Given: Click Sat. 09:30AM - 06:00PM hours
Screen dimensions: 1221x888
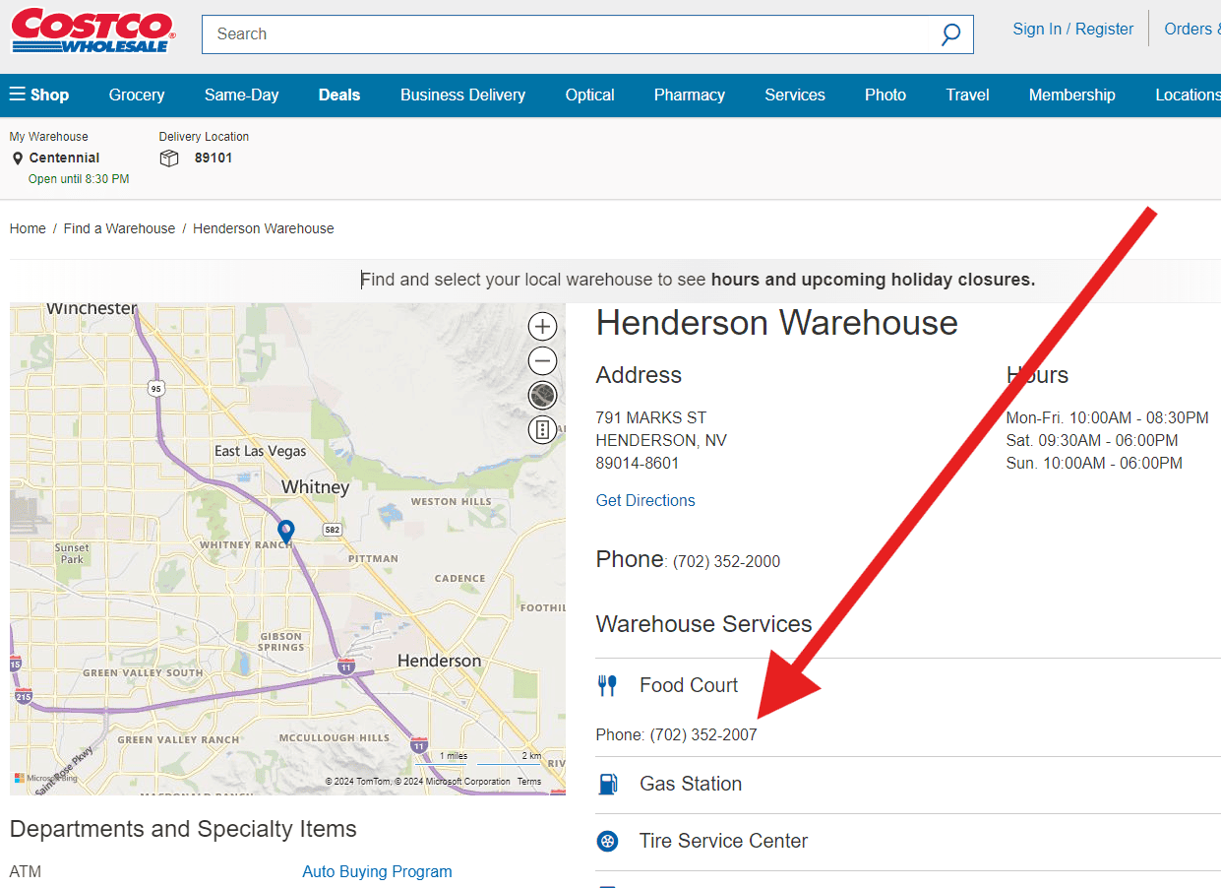Looking at the screenshot, I should pyautogui.click(x=1092, y=440).
